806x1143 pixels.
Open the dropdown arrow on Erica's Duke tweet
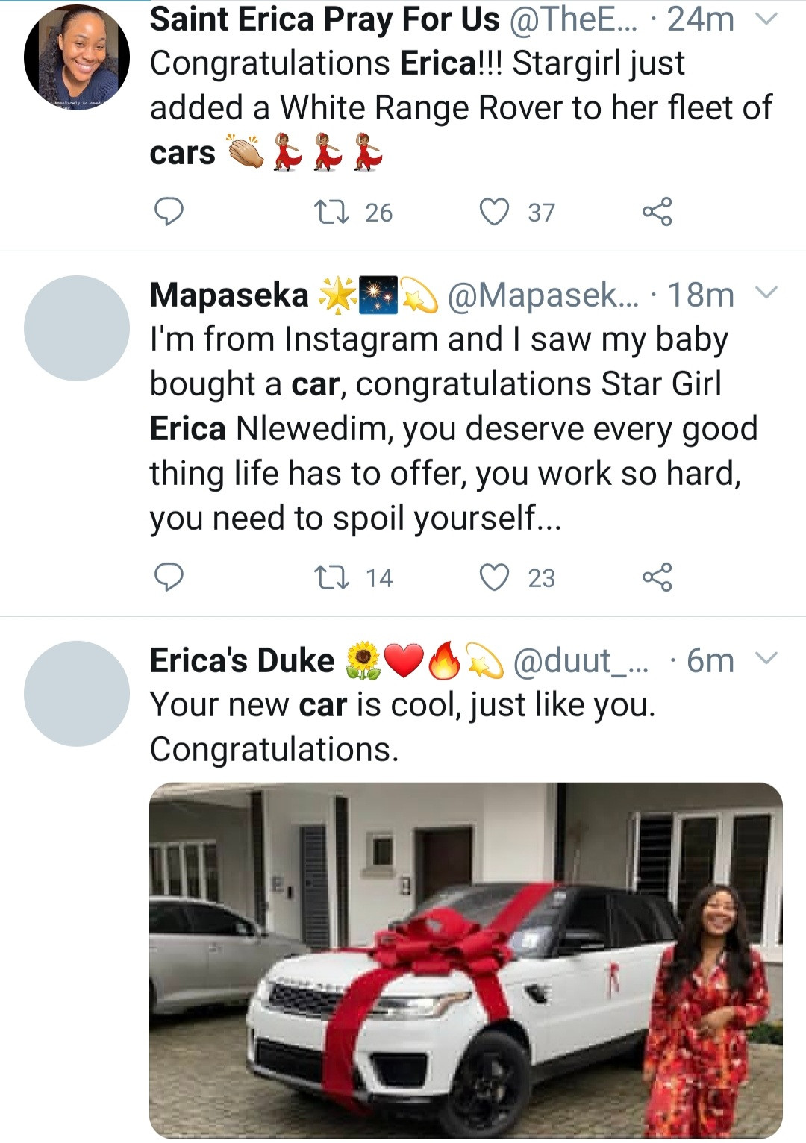[766, 659]
